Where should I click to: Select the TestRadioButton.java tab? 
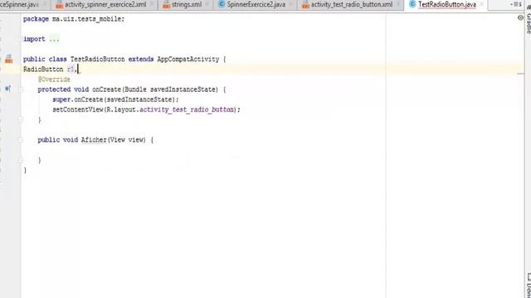tap(447, 5)
